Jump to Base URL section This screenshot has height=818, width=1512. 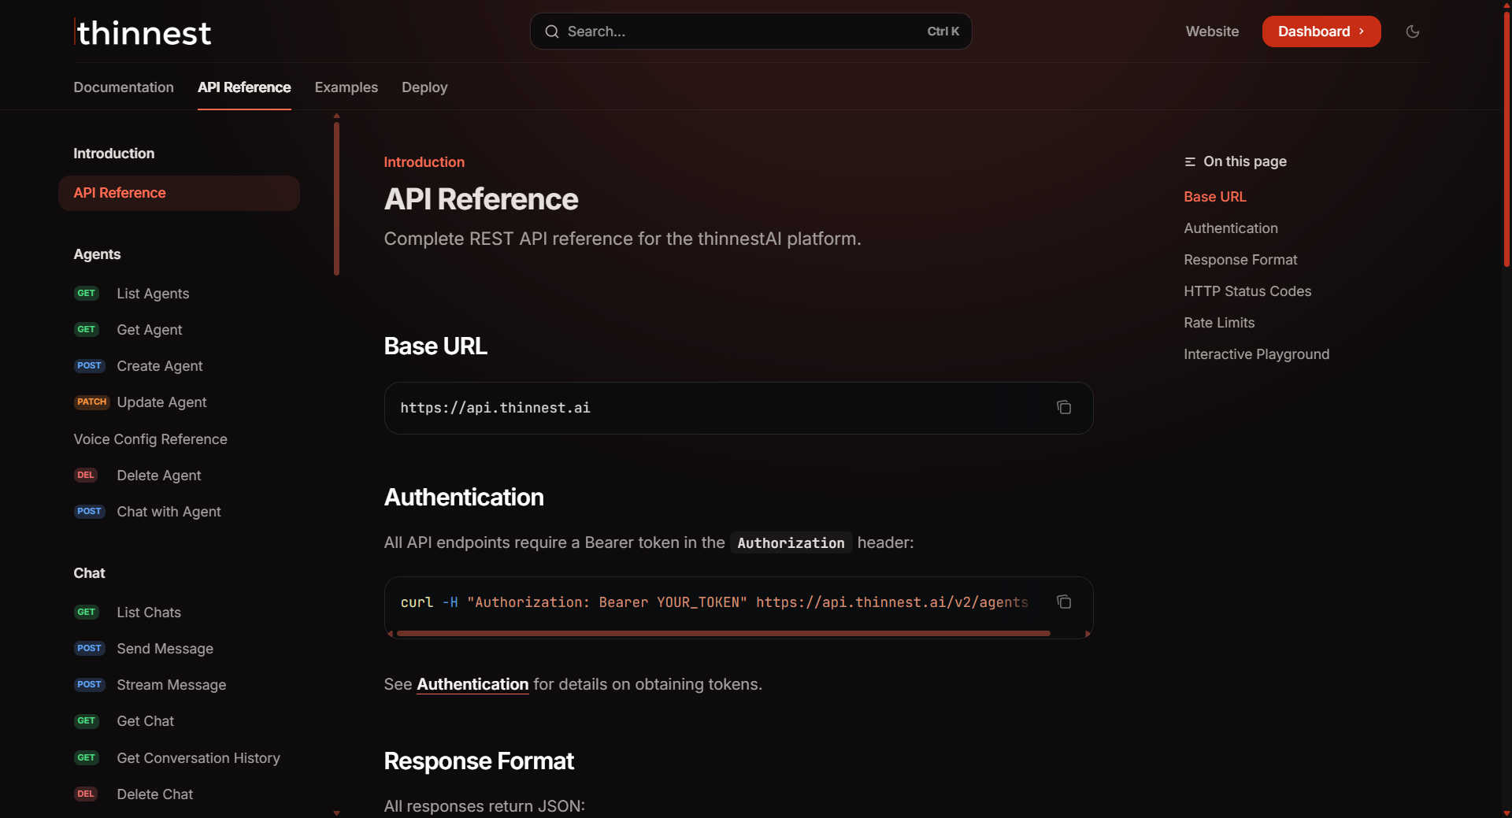(1215, 197)
